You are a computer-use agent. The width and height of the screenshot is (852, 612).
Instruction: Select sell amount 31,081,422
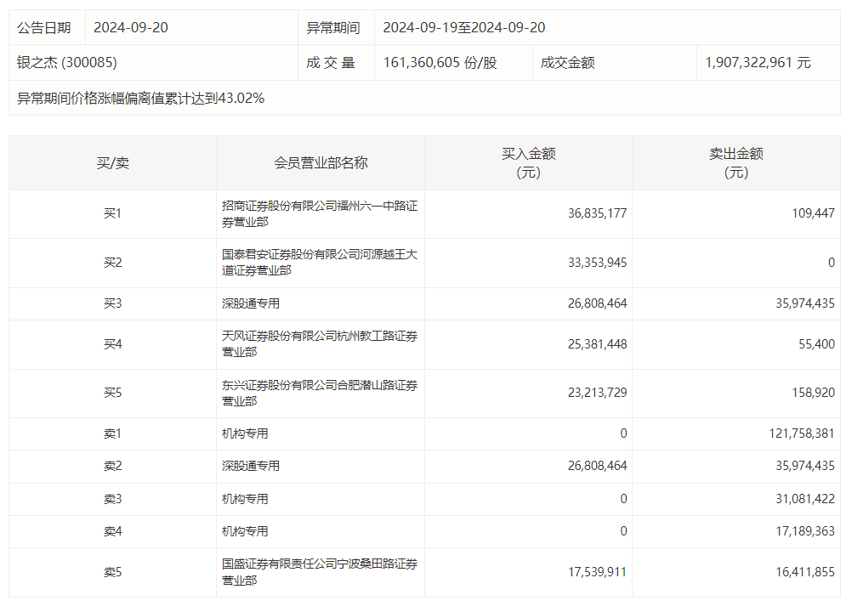(804, 499)
